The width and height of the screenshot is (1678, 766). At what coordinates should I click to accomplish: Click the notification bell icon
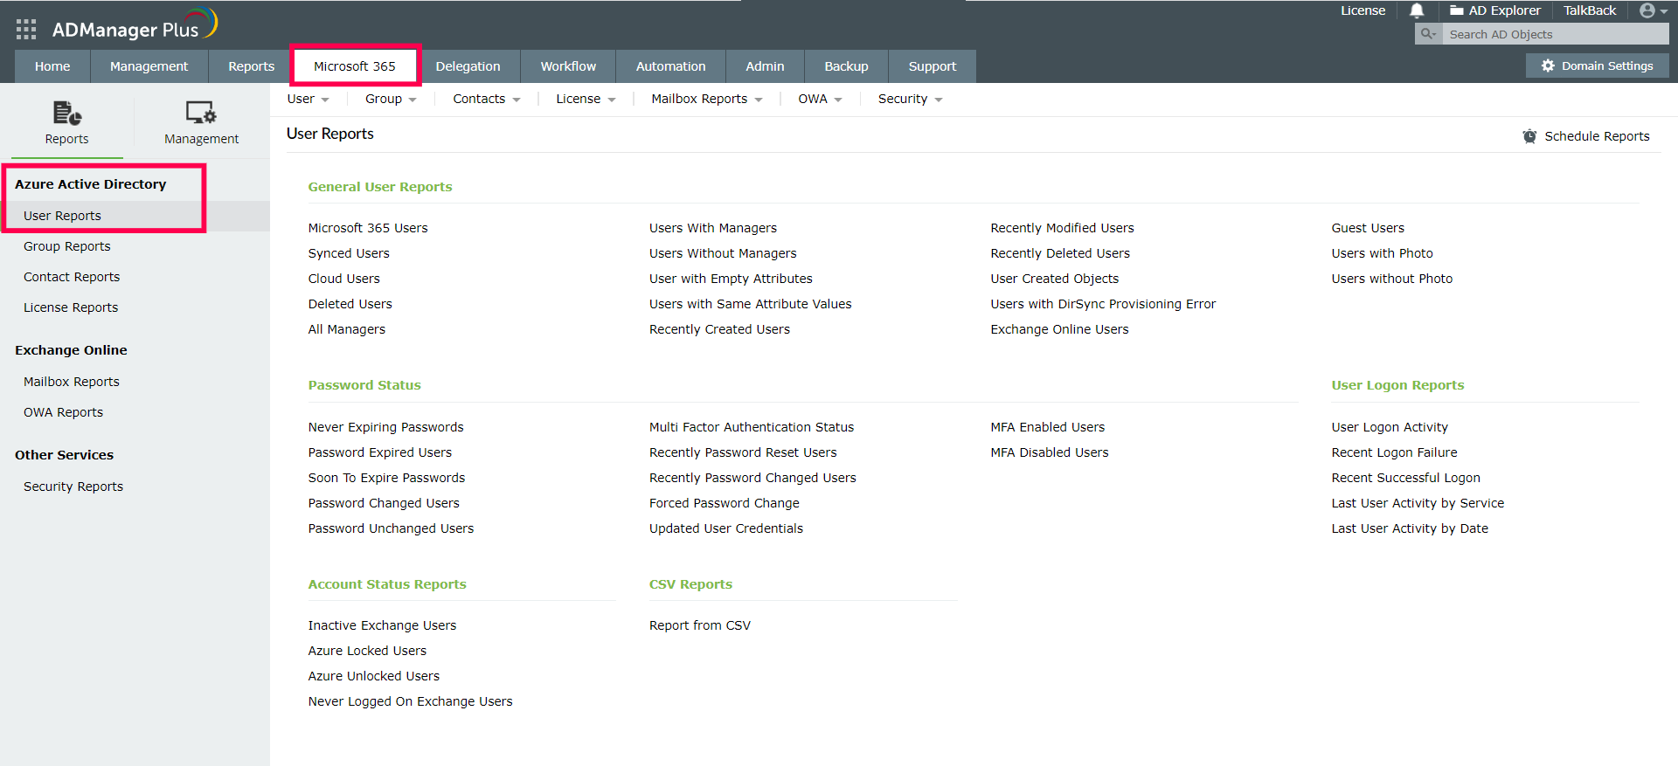pyautogui.click(x=1417, y=10)
